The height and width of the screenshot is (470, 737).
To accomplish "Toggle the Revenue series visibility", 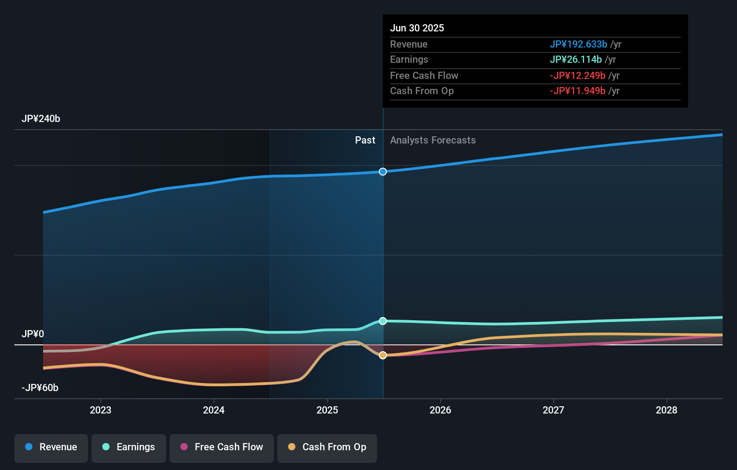I will click(x=51, y=447).
